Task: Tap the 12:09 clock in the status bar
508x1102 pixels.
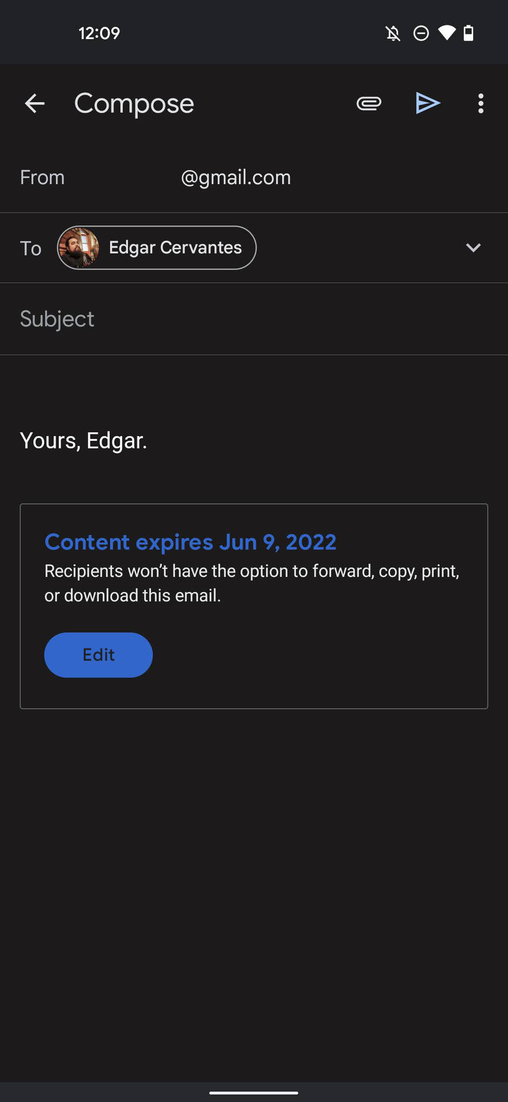Action: [x=99, y=33]
